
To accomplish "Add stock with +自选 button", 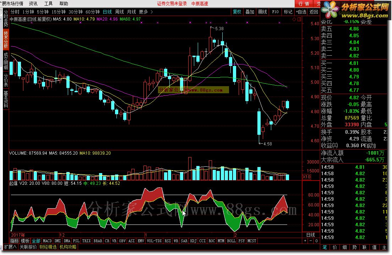I will click(301, 12).
